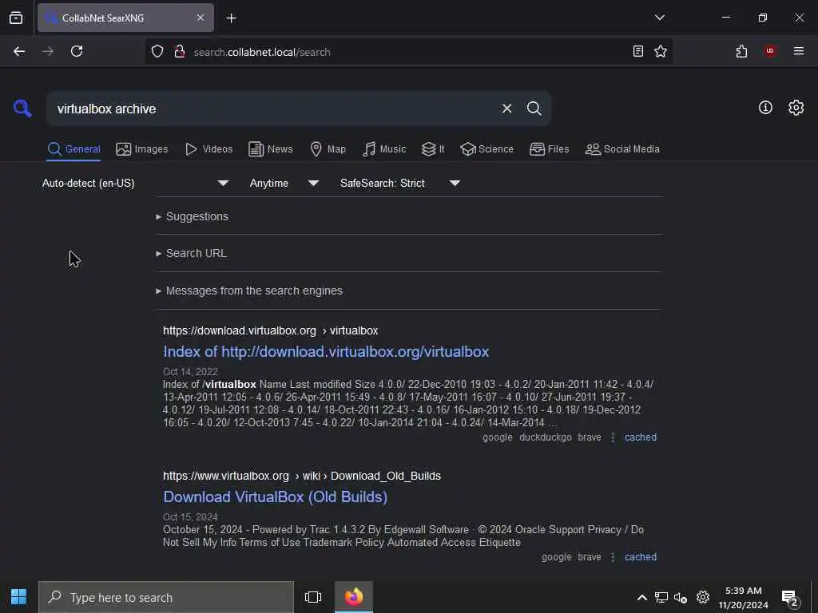Expand the Suggestions section
The height and width of the screenshot is (613, 818).
(x=192, y=216)
